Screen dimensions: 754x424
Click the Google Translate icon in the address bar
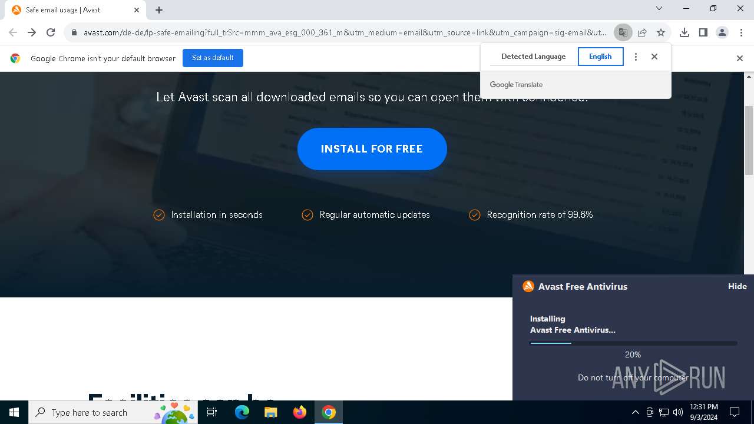623,32
